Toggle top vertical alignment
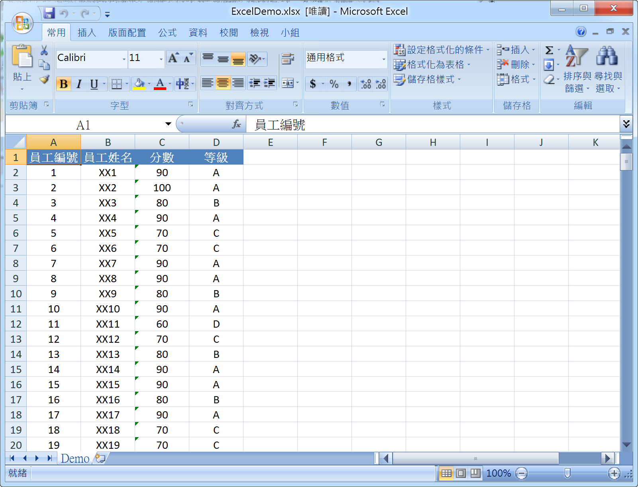The width and height of the screenshot is (638, 487). coord(208,59)
